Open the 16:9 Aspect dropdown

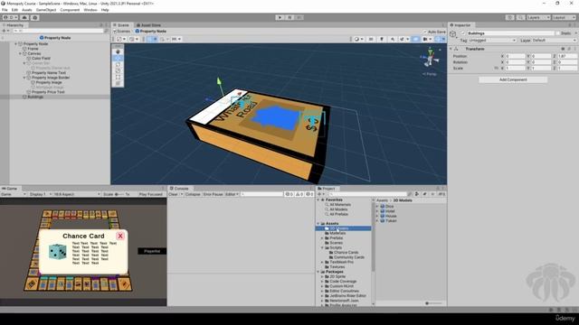click(77, 194)
